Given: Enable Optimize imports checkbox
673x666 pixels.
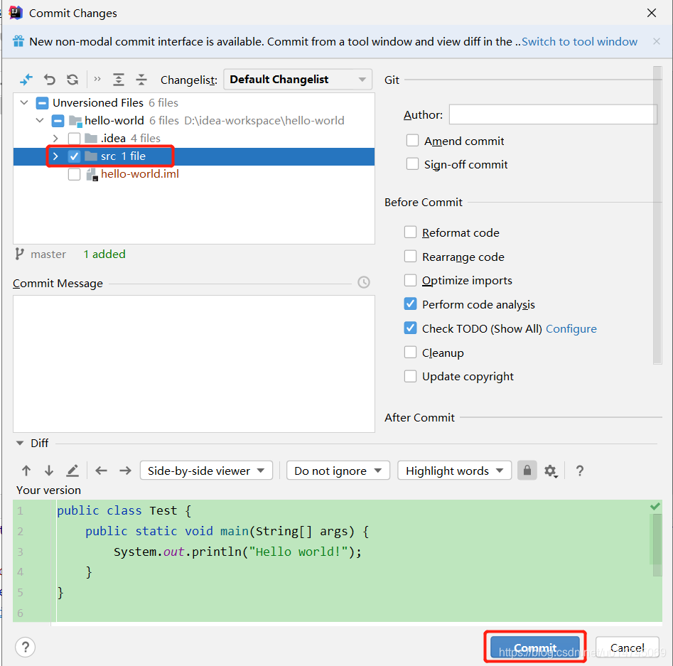Looking at the screenshot, I should click(410, 280).
